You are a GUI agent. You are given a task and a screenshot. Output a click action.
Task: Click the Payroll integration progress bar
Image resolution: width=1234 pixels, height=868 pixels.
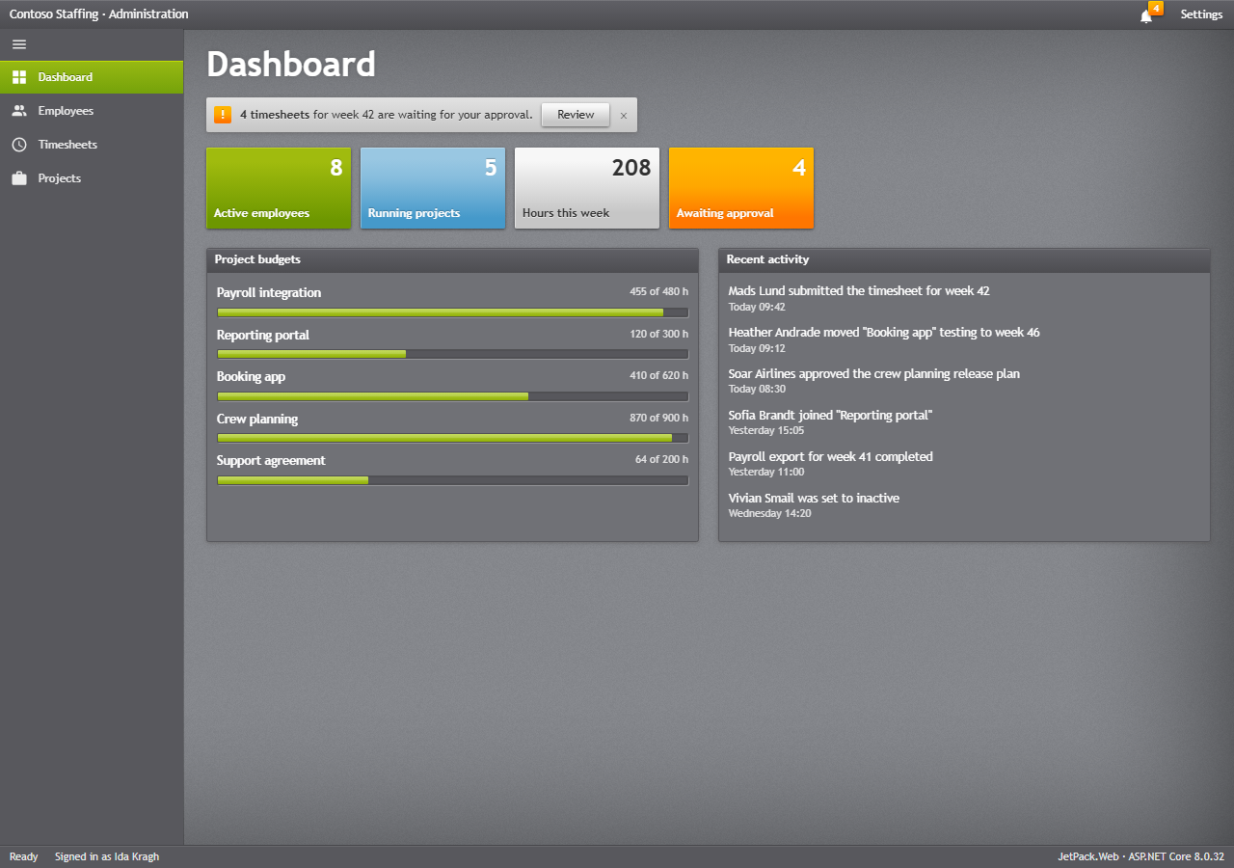point(453,312)
